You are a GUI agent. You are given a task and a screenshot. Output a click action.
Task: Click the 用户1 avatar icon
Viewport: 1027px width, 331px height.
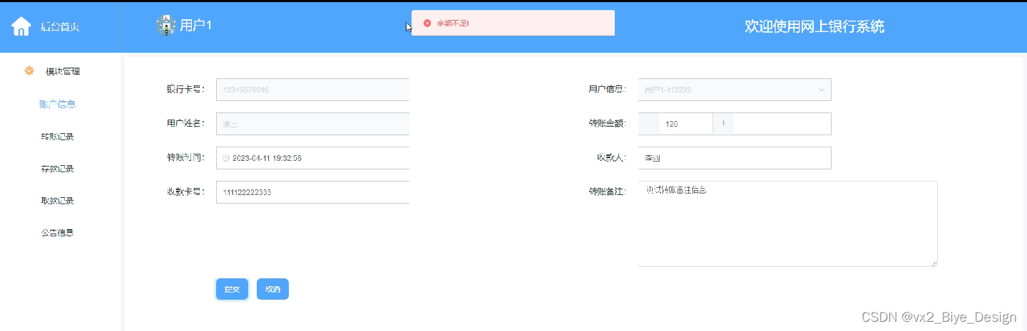pos(165,26)
